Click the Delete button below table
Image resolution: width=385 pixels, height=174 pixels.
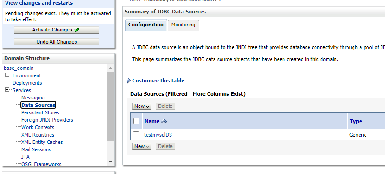pyautogui.click(x=165, y=146)
